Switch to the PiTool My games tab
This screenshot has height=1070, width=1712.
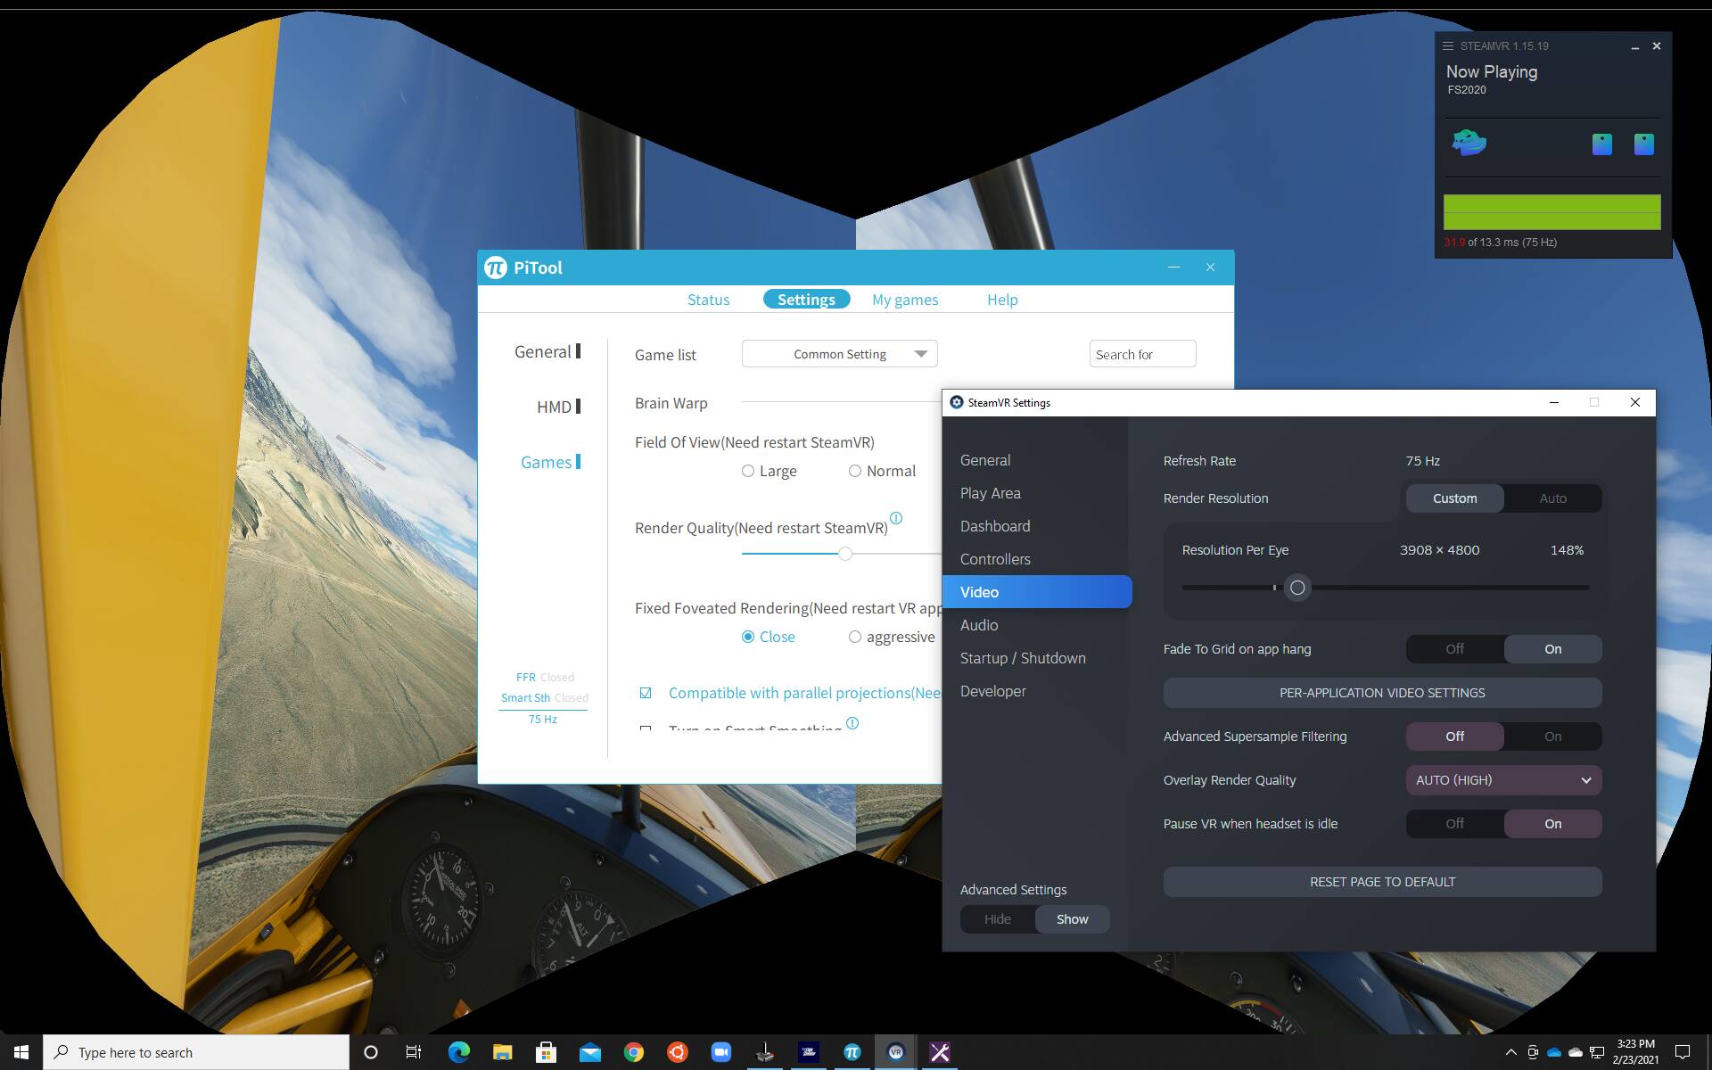905,300
